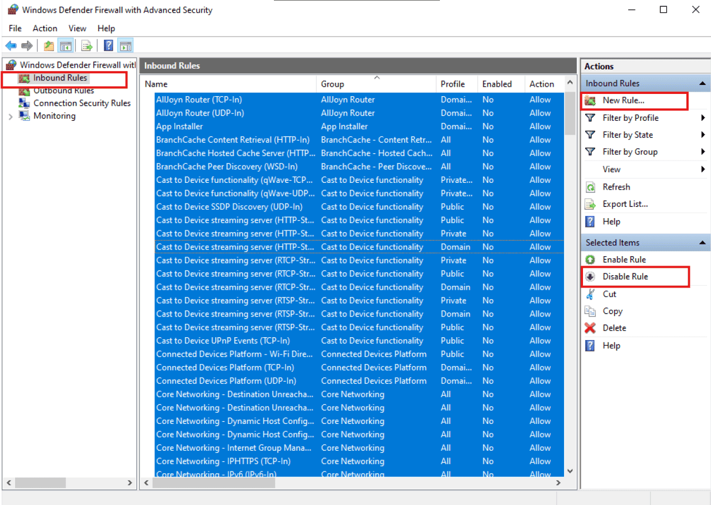Viewport: 711px width, 505px height.
Task: Sort by the Profile column header
Action: point(457,84)
